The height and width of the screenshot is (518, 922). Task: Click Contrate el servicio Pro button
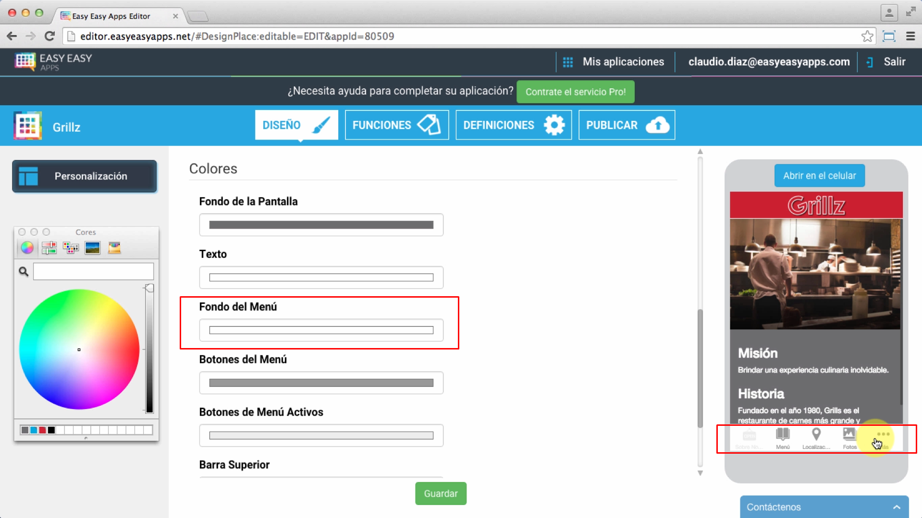(575, 92)
